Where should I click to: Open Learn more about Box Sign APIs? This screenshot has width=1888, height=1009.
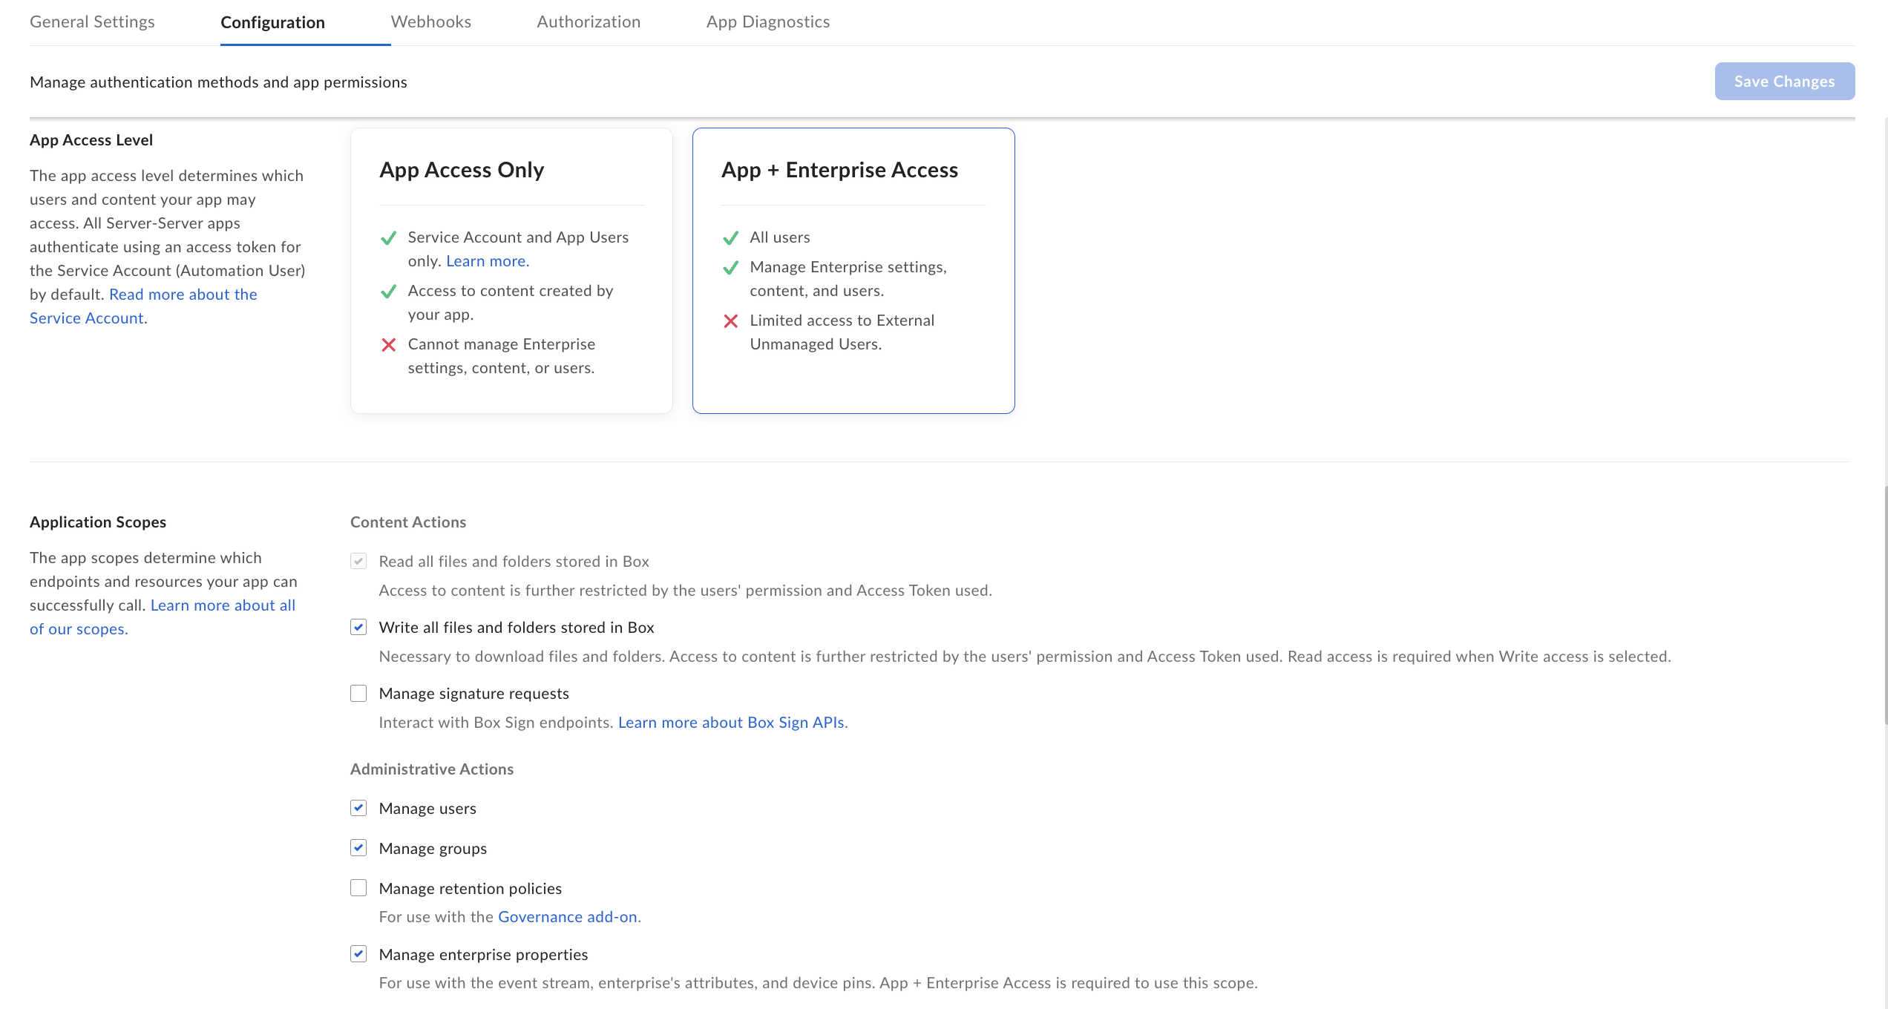click(732, 722)
